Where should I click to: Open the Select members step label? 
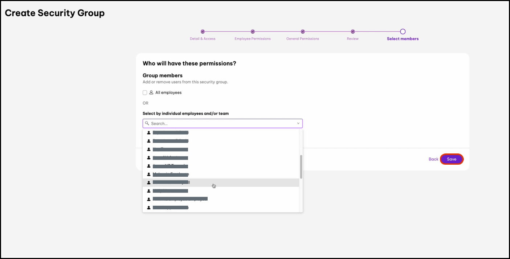(x=403, y=39)
